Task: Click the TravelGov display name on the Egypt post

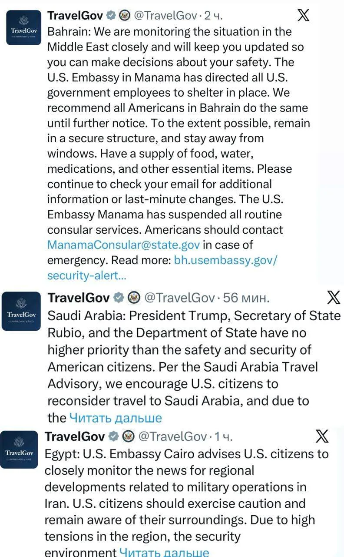Action: click(75, 436)
